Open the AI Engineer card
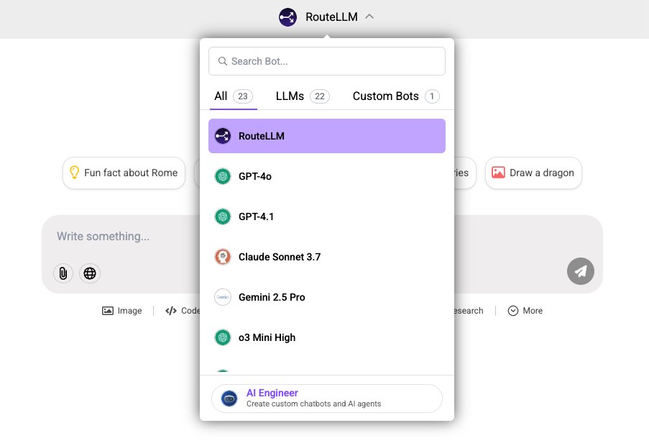Screen dimensions: 649x446 tap(327, 399)
